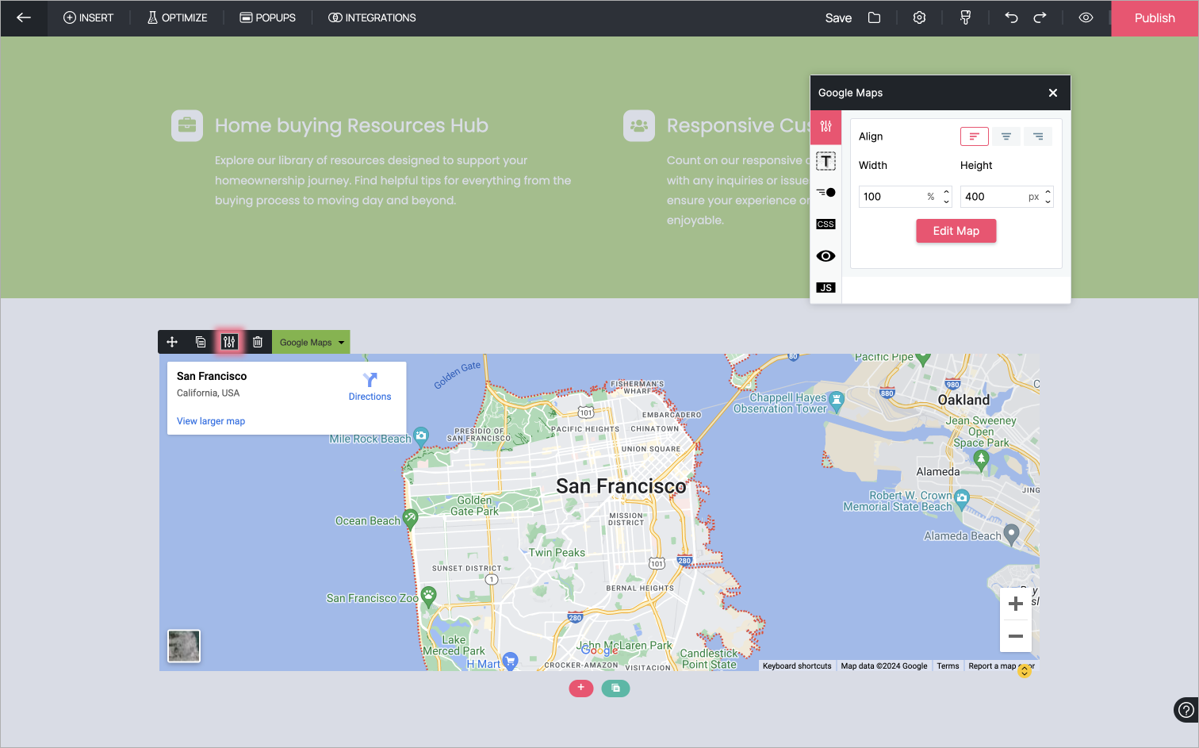Click the redo arrow icon
The image size is (1199, 748).
tap(1040, 17)
